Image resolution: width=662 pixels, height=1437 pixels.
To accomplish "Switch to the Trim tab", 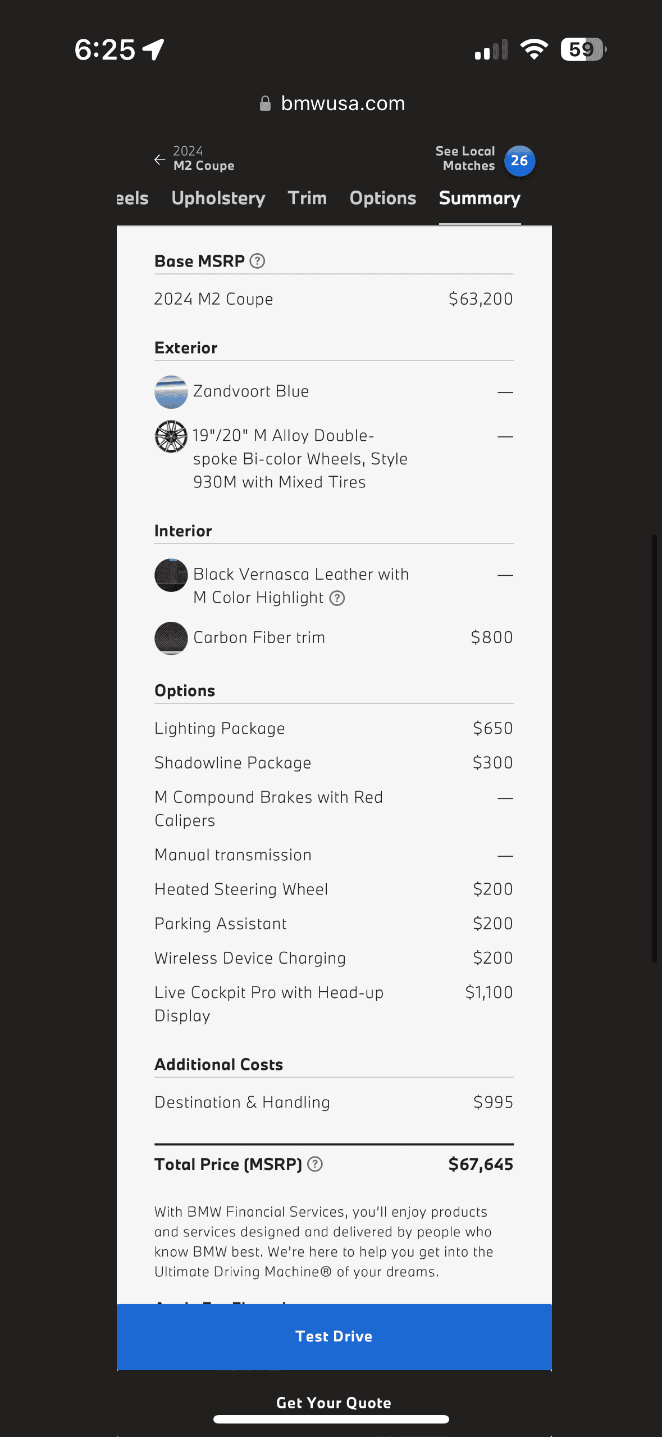I will pos(307,198).
